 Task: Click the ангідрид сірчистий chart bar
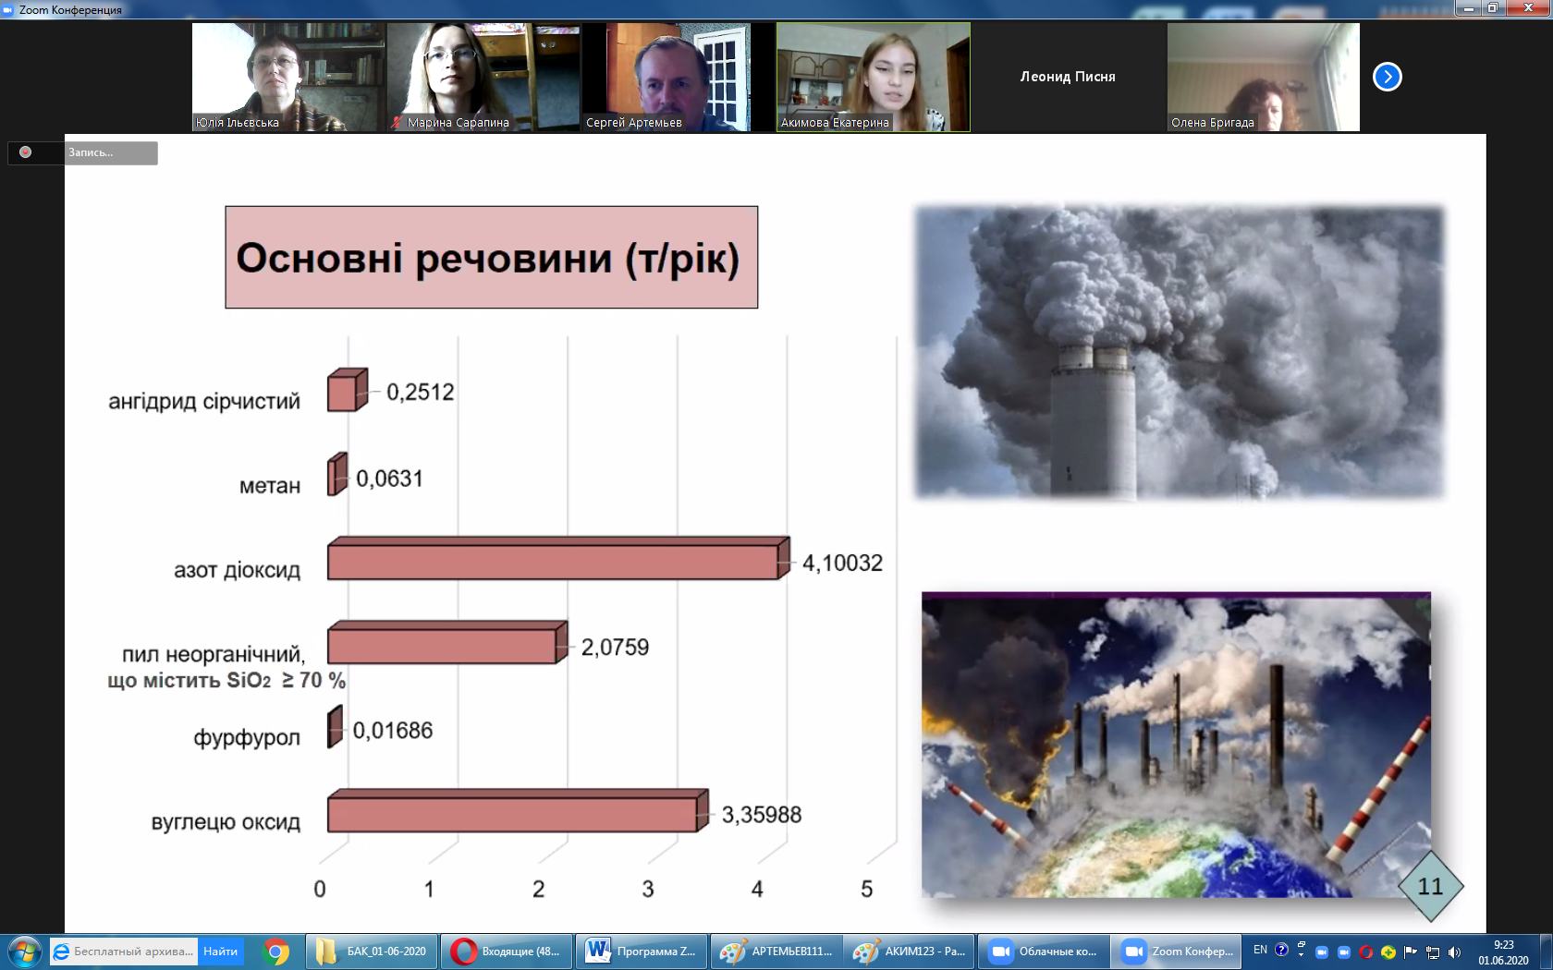(x=348, y=389)
